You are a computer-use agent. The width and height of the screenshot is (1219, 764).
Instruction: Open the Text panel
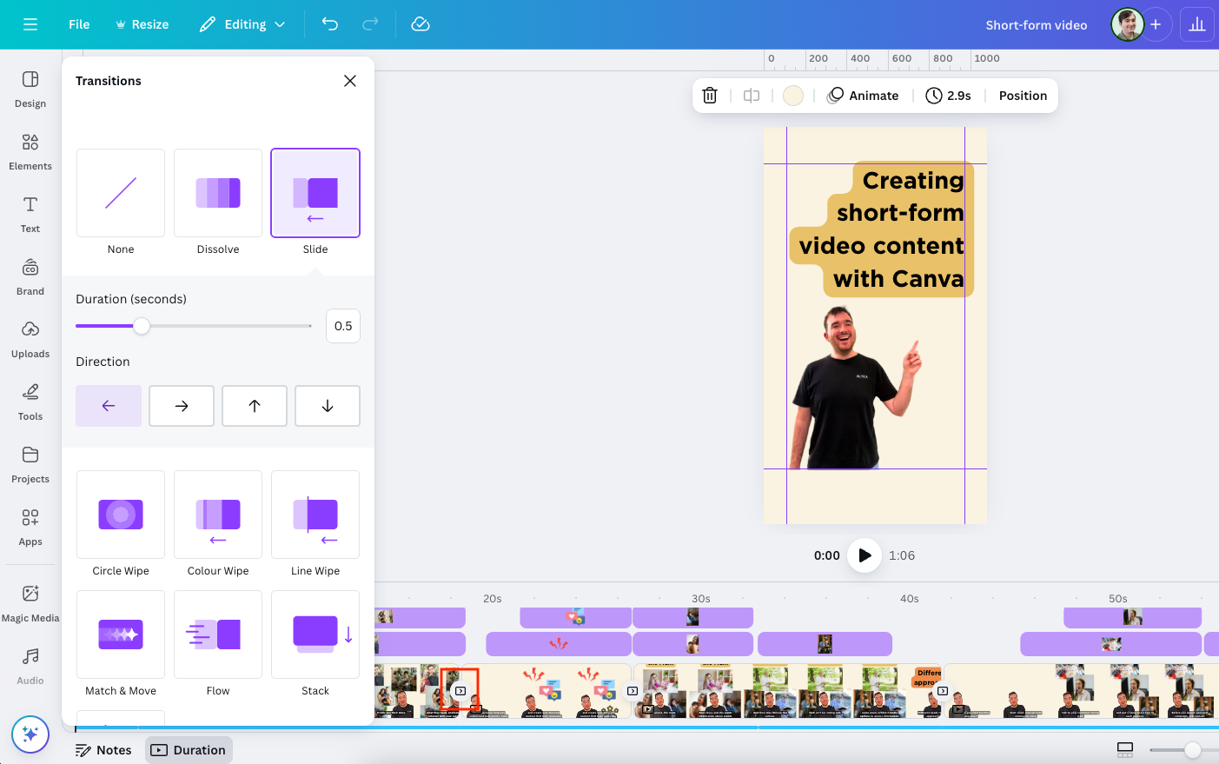point(30,215)
